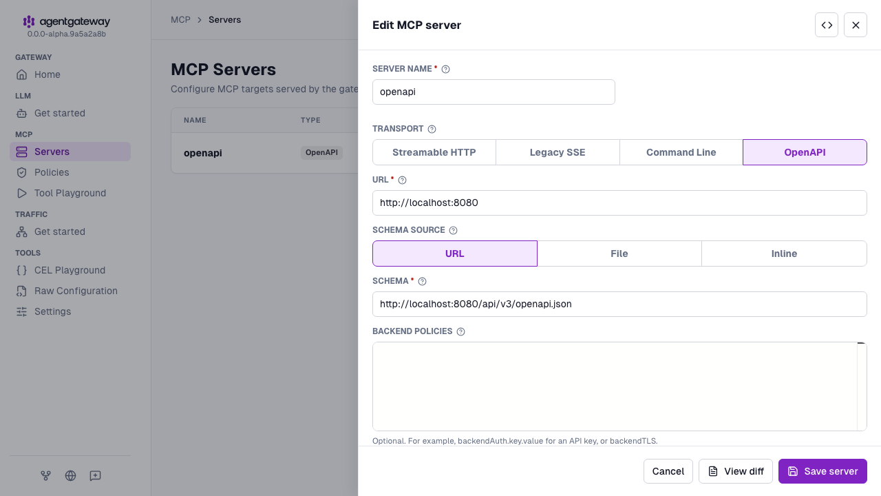Click the agentgateway logo

pyautogui.click(x=66, y=21)
